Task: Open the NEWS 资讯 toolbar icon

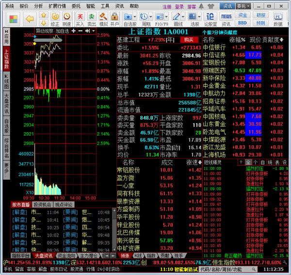Action: click(x=226, y=16)
